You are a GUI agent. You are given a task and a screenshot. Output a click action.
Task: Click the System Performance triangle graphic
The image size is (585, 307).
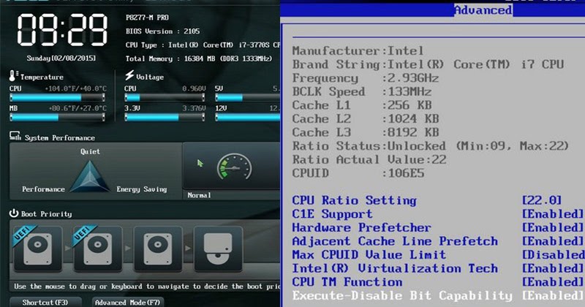coord(89,176)
